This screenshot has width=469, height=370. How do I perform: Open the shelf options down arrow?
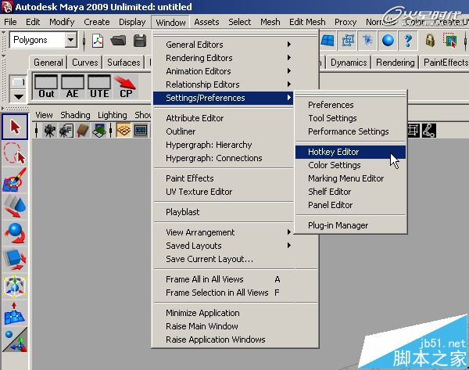point(18,97)
